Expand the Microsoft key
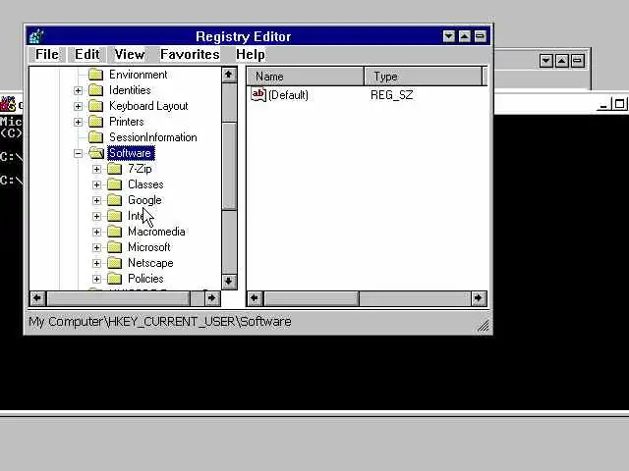The height and width of the screenshot is (471, 629). (x=96, y=247)
